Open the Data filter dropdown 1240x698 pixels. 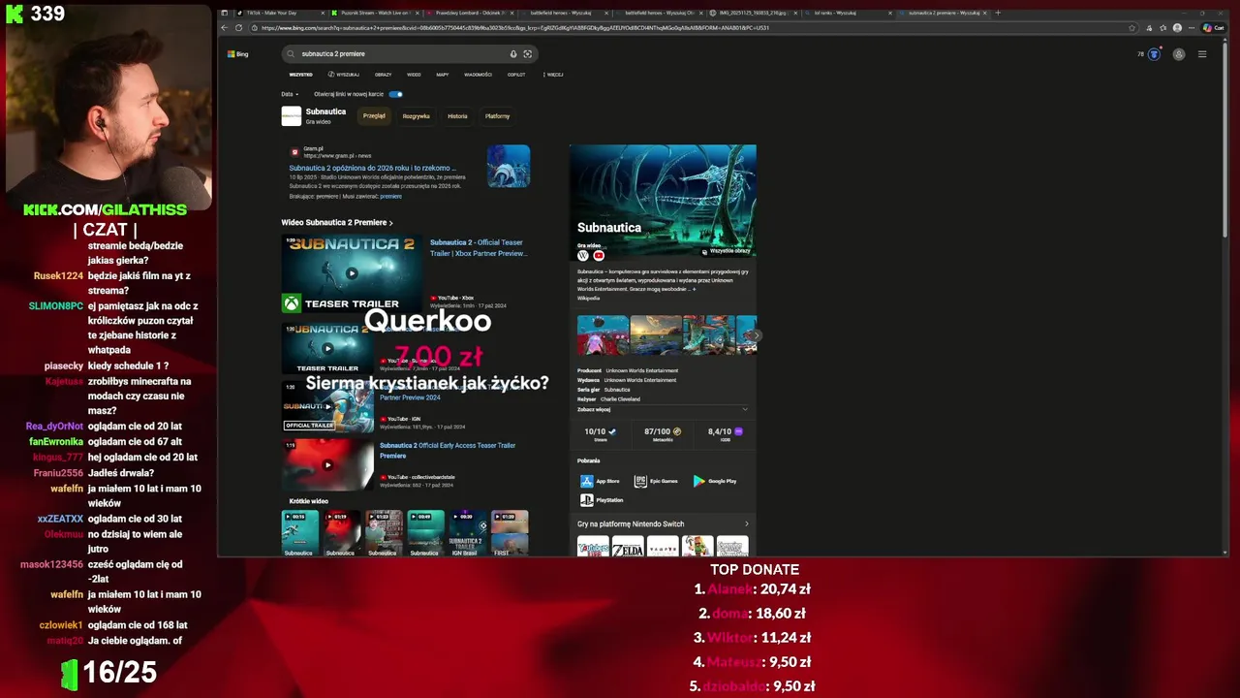pos(290,94)
